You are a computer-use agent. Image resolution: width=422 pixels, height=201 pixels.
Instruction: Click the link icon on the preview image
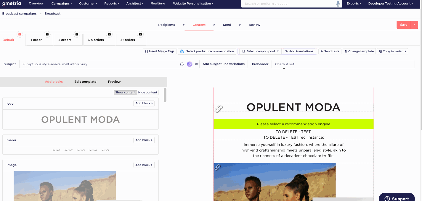click(217, 167)
